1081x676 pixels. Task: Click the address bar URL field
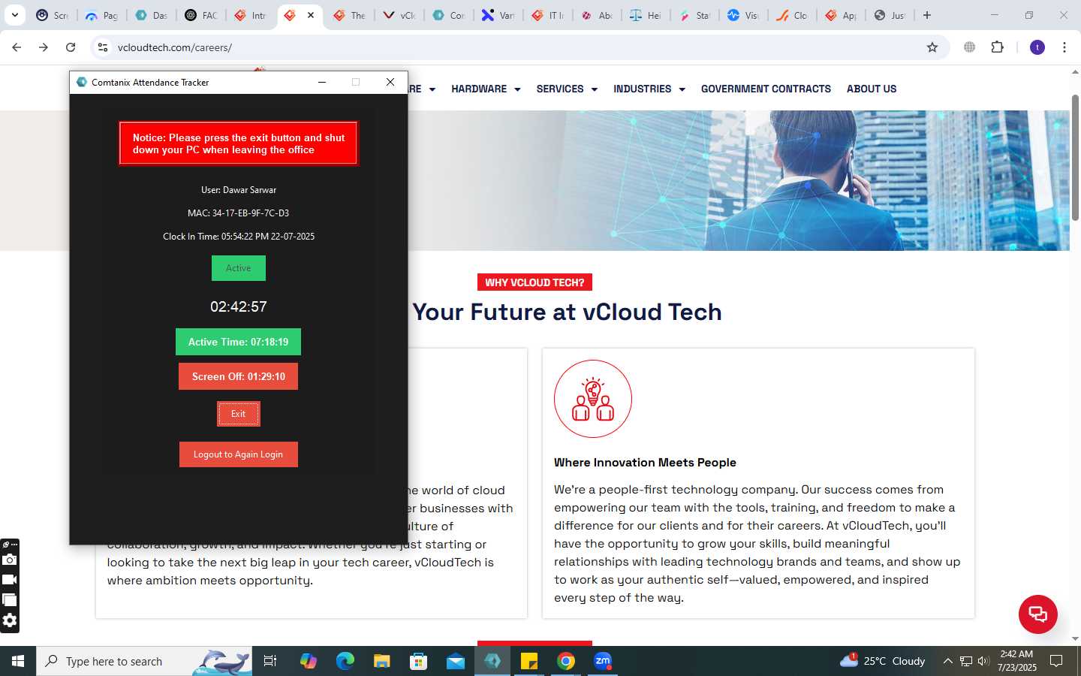pos(518,47)
